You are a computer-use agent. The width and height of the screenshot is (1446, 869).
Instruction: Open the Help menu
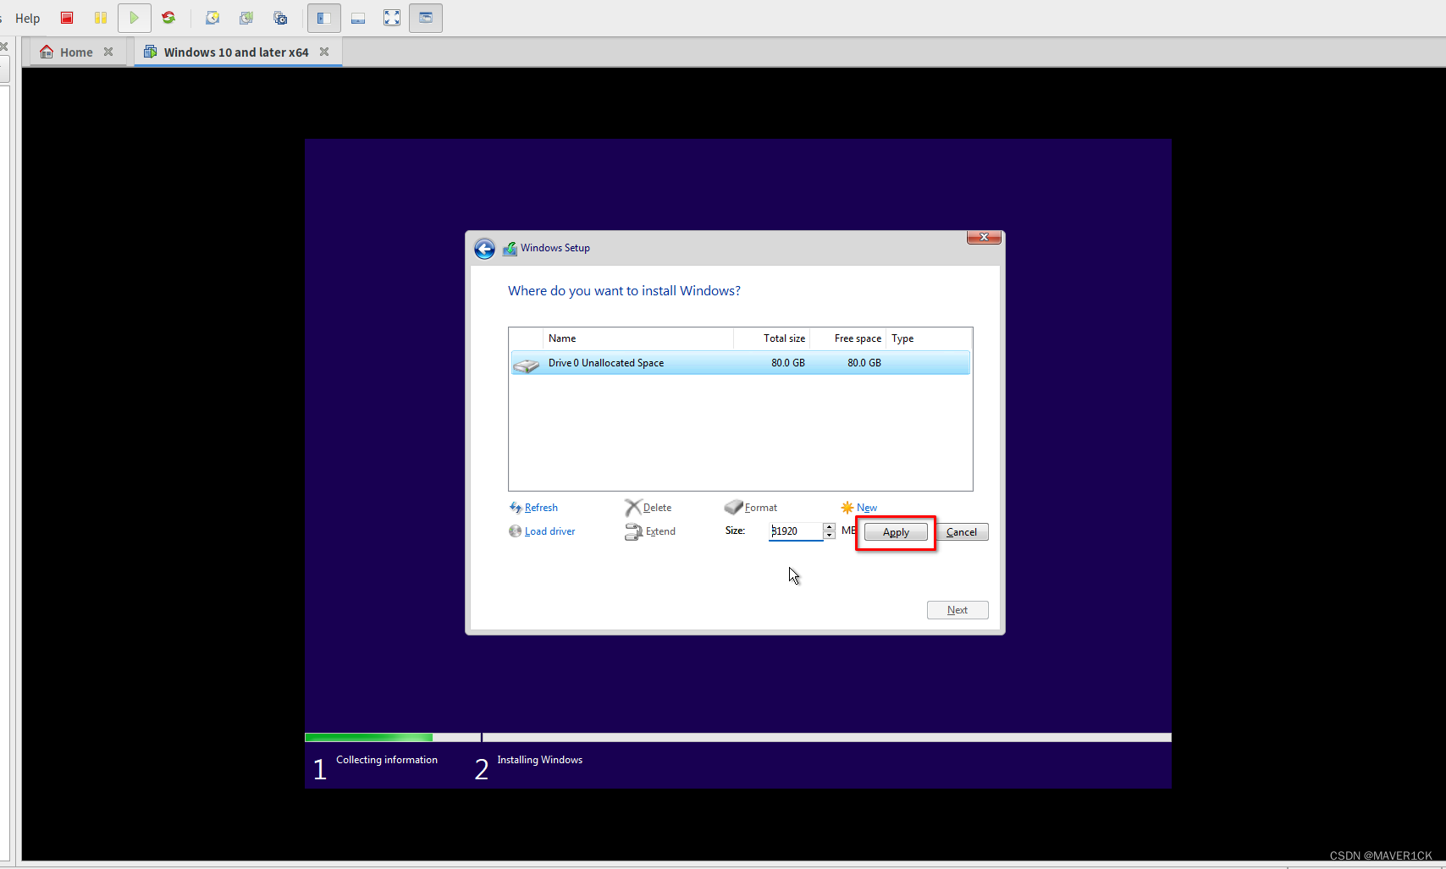(27, 18)
